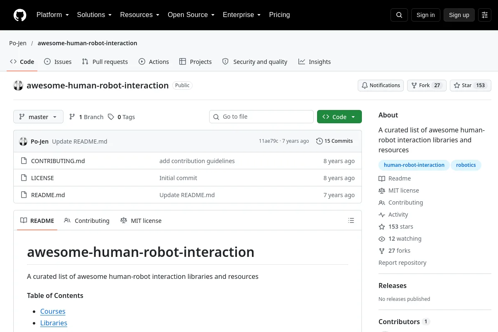Viewport: 498px width, 332px height.
Task: Go to Pricing page
Action: point(279,15)
